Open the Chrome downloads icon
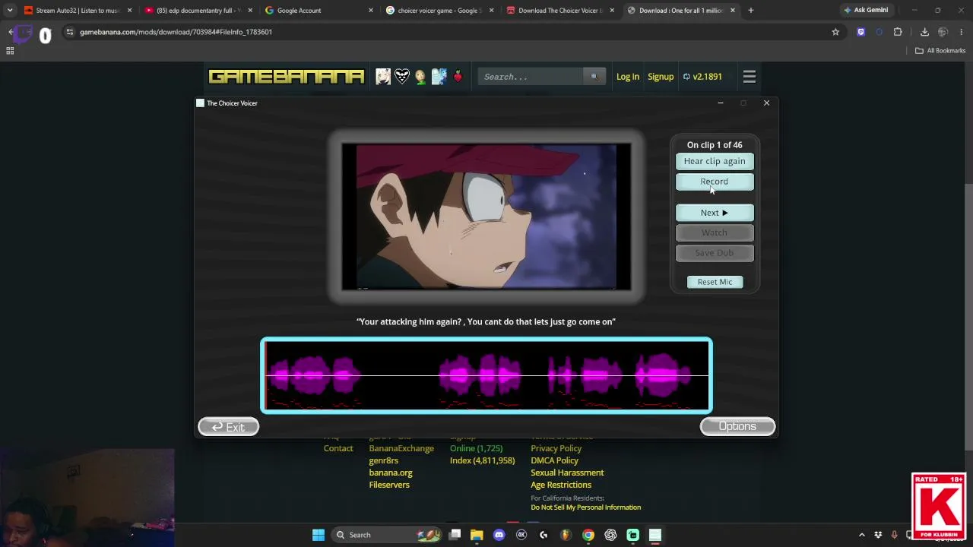The image size is (973, 547). pos(924,32)
